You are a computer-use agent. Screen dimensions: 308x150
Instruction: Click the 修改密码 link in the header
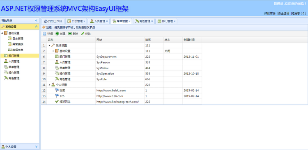pyautogui.click(x=270, y=14)
